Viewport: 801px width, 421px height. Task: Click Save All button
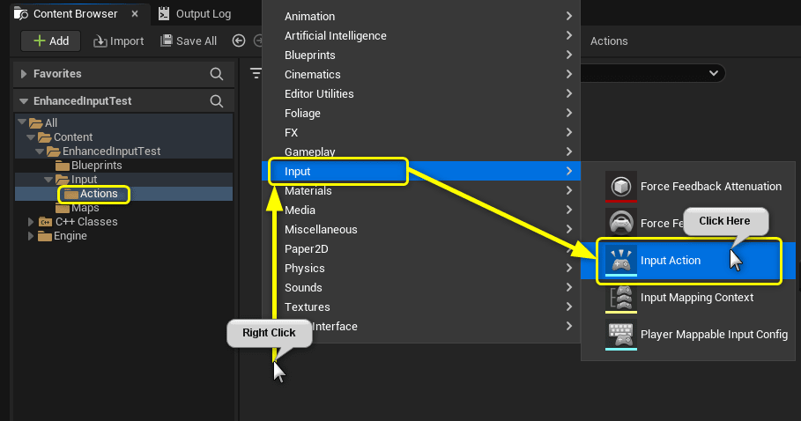(x=189, y=41)
